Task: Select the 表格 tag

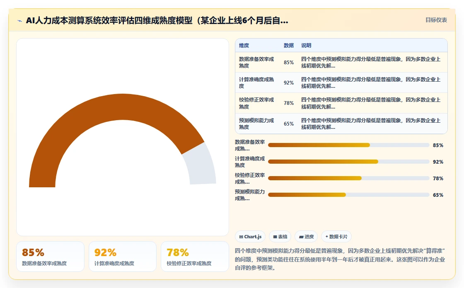Action: pos(280,237)
